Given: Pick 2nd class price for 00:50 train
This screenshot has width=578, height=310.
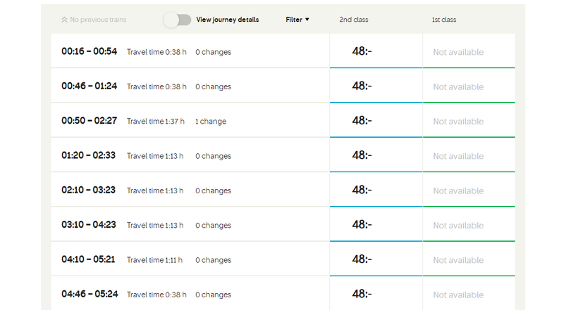Looking at the screenshot, I should coord(362,121).
